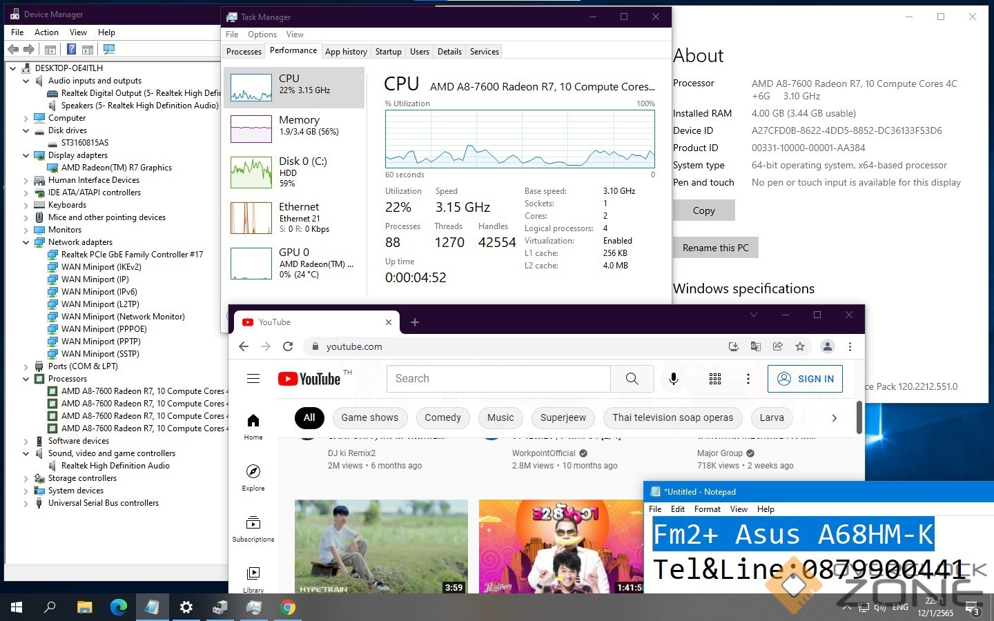Expand the Keyboards device category
Viewport: 994px width, 621px height.
26,205
